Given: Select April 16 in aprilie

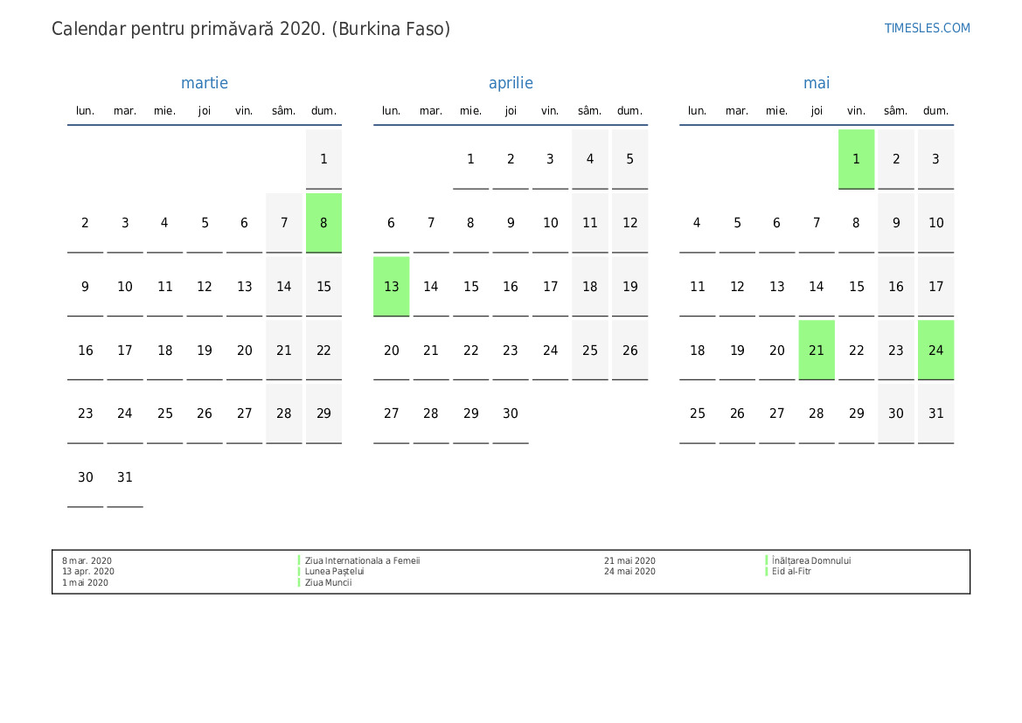Looking at the screenshot, I should [511, 287].
